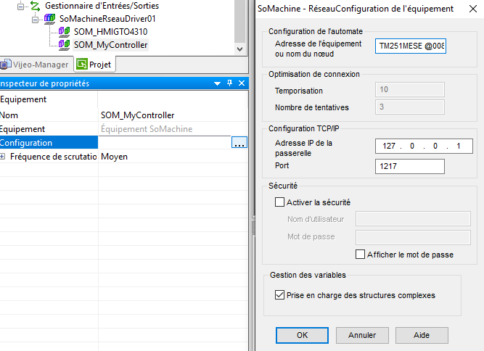Uncheck Prise en charge des structures complexes
Viewport: 484px width, 351px height.
pyautogui.click(x=280, y=295)
